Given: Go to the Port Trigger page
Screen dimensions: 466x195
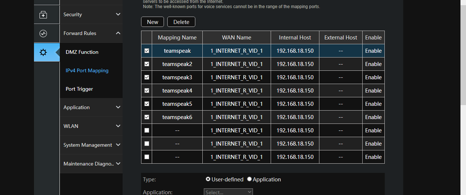Looking at the screenshot, I should [79, 89].
